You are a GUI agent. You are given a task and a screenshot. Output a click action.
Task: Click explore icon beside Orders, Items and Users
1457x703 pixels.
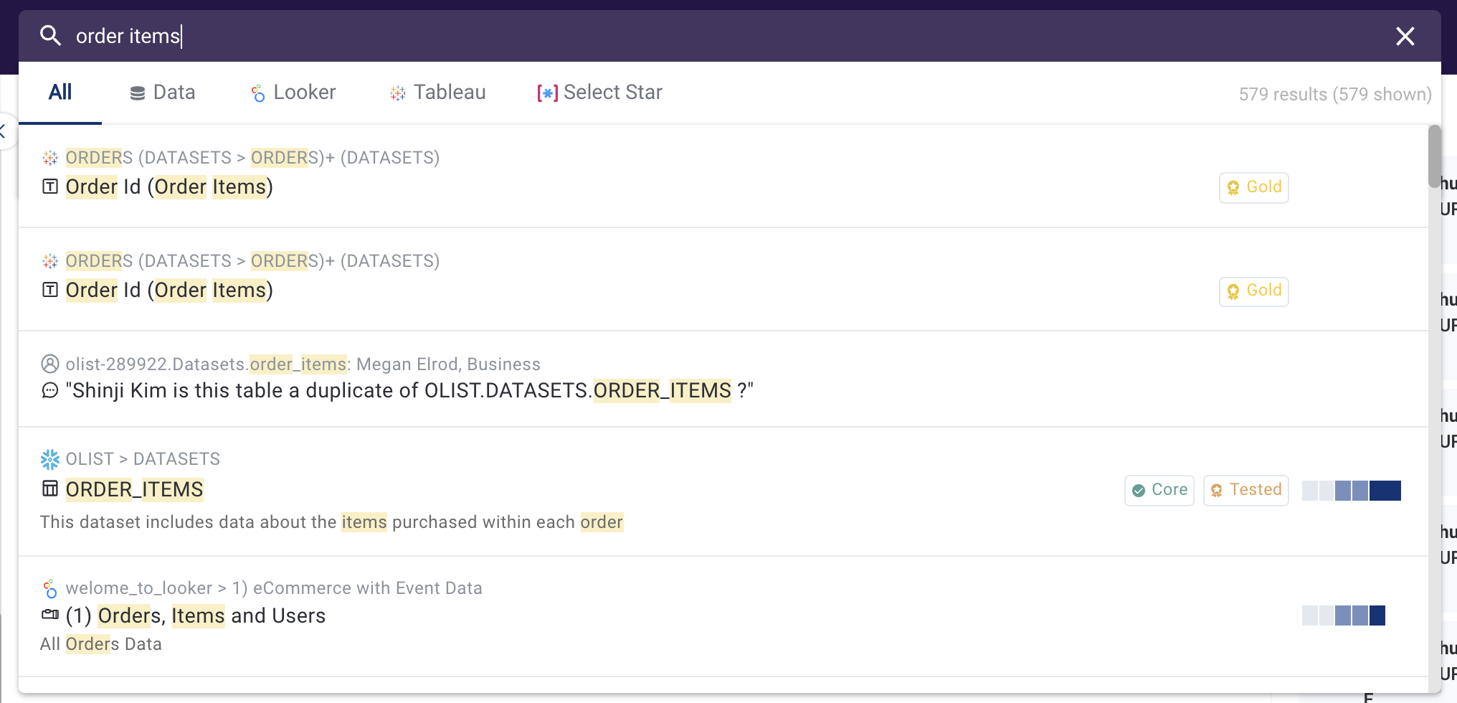[x=50, y=615]
